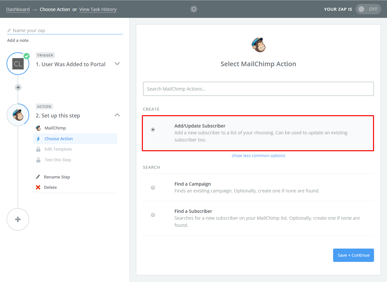This screenshot has width=387, height=282.
Task: Go to Dashboard link
Action: 18,9
